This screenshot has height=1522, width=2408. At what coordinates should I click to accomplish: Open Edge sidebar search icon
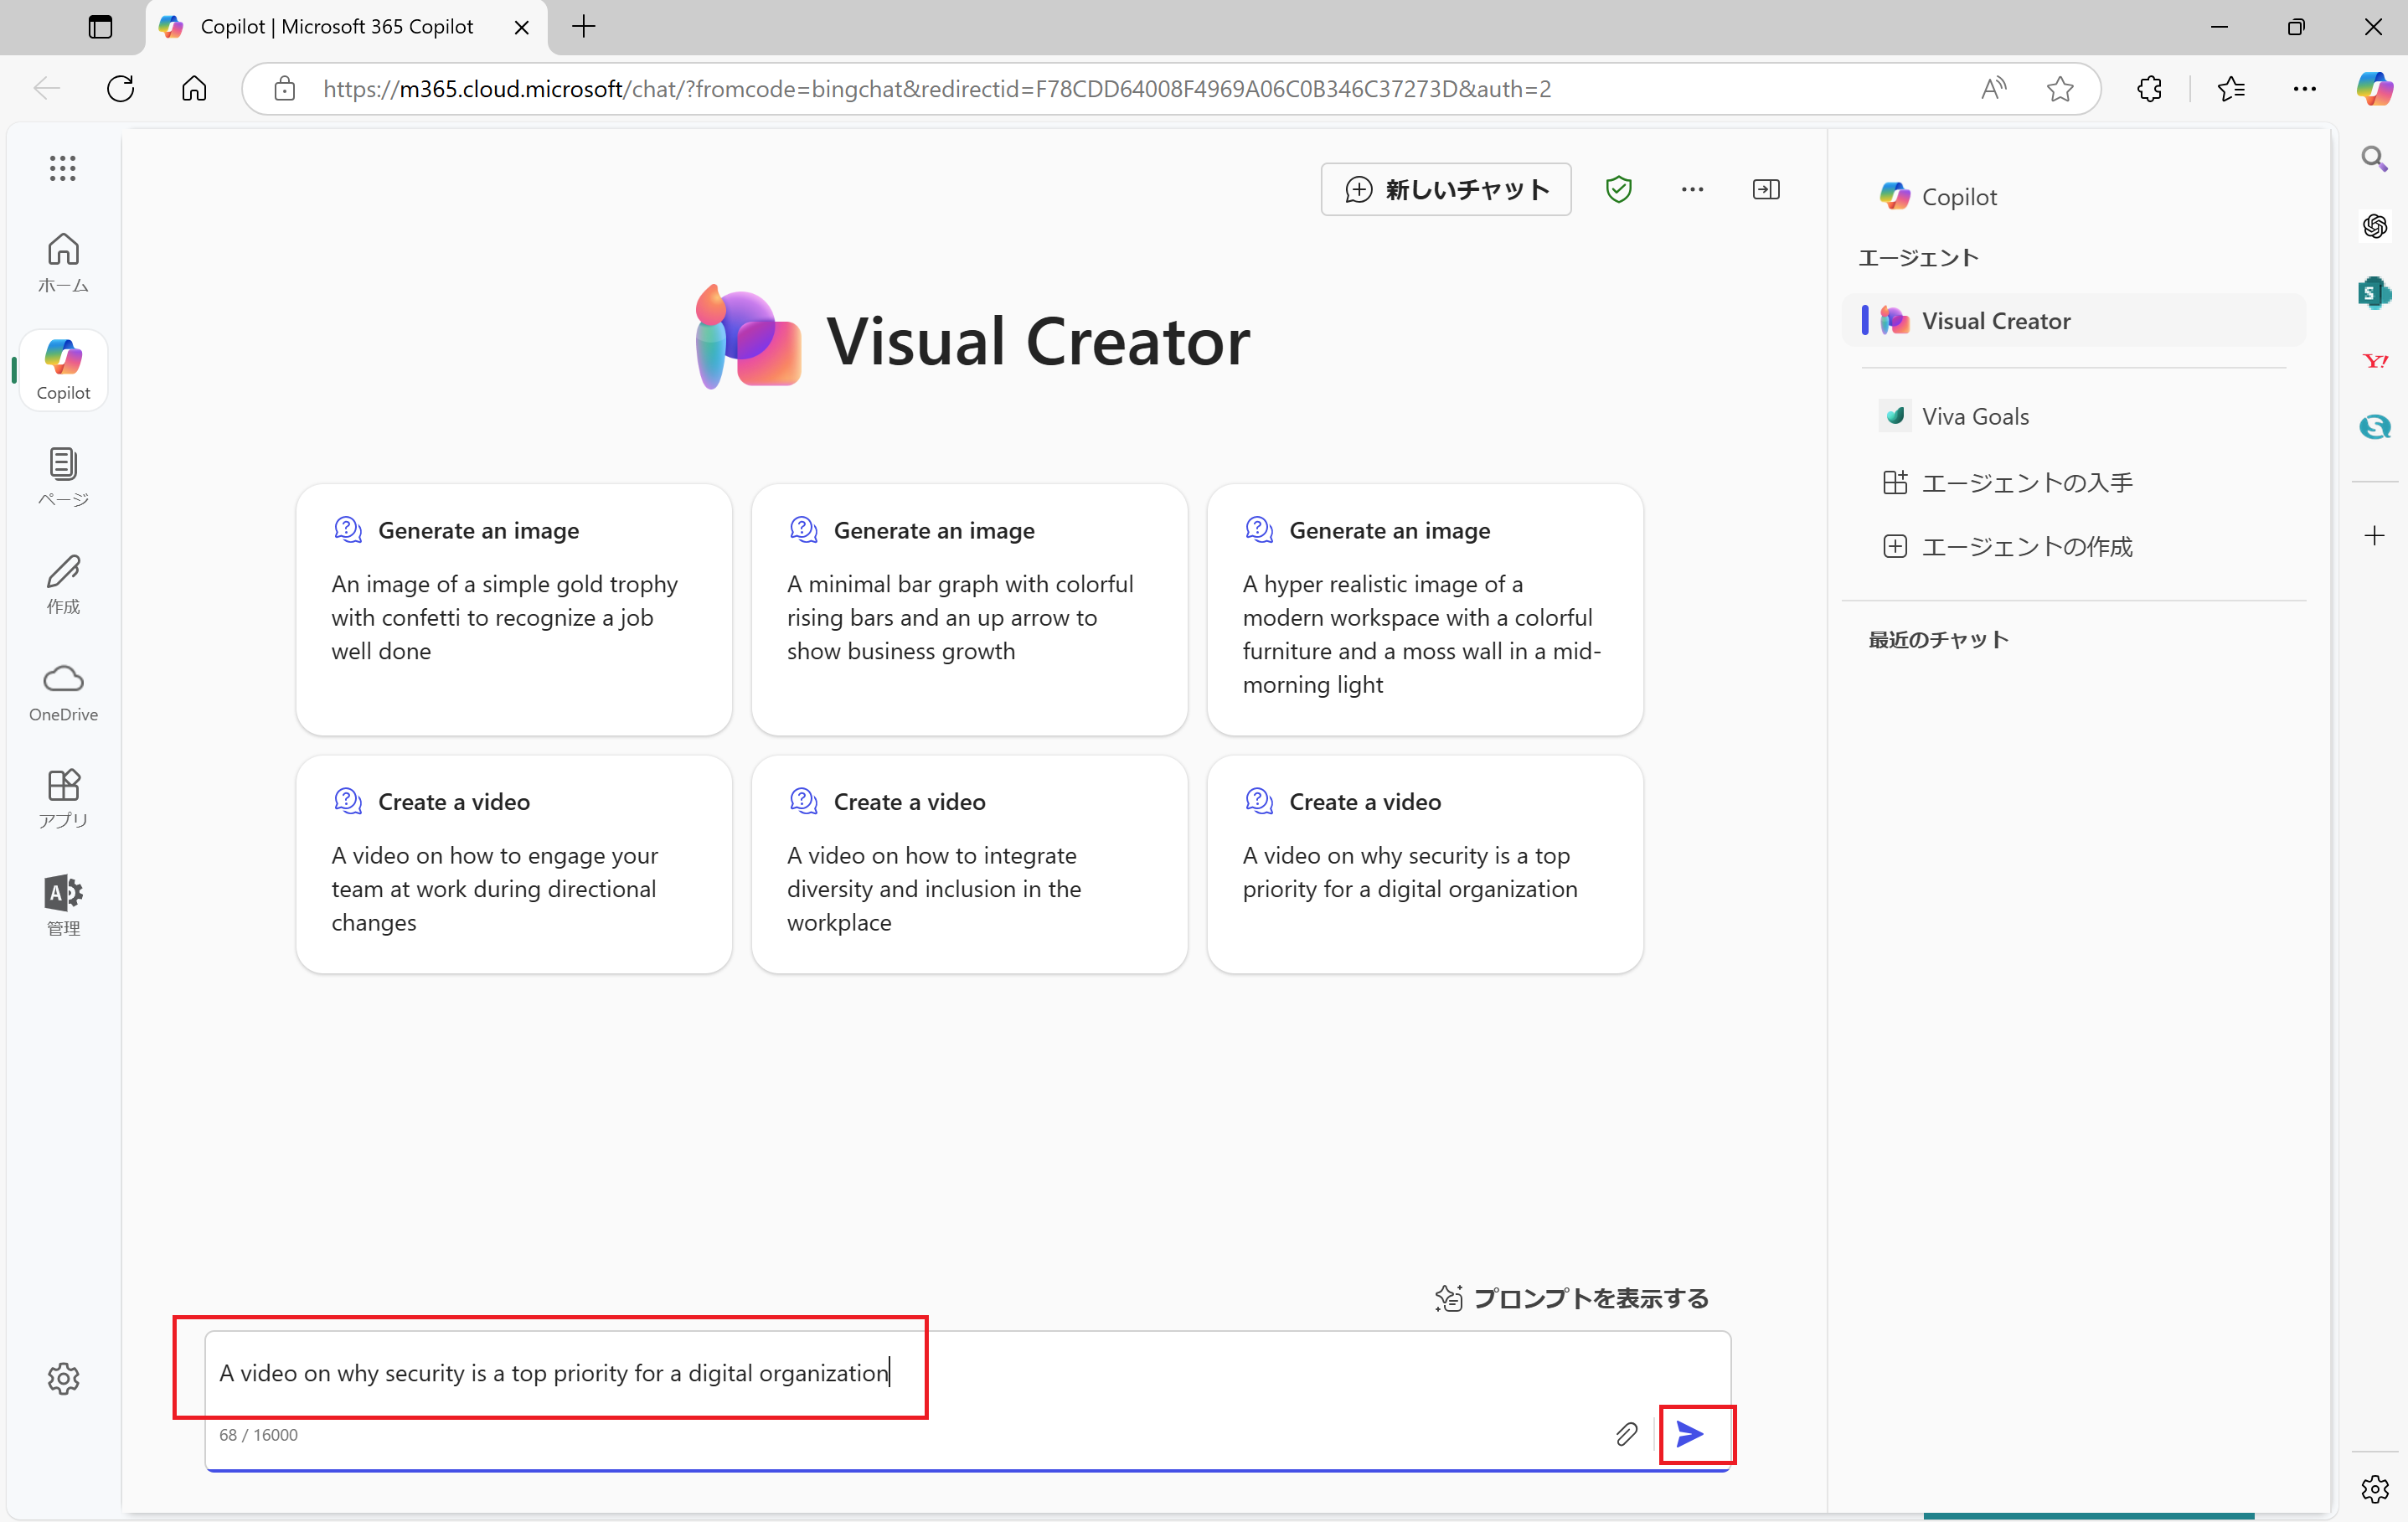2375,158
